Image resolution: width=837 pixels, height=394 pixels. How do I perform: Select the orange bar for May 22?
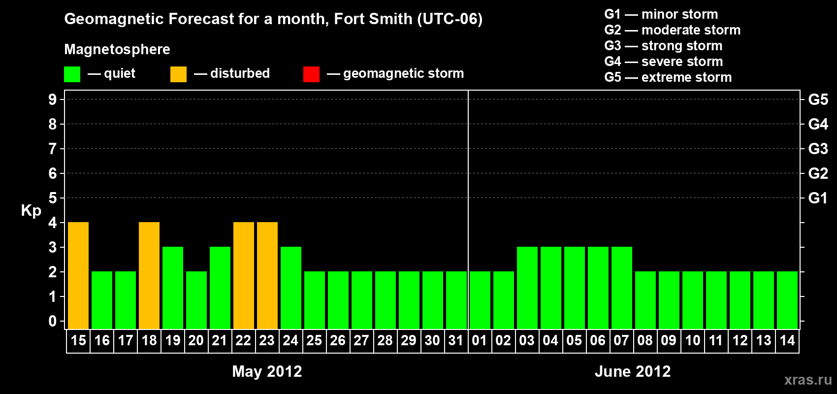coord(244,276)
